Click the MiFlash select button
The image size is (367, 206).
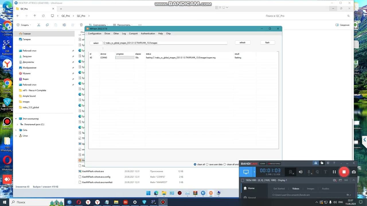coord(96,43)
